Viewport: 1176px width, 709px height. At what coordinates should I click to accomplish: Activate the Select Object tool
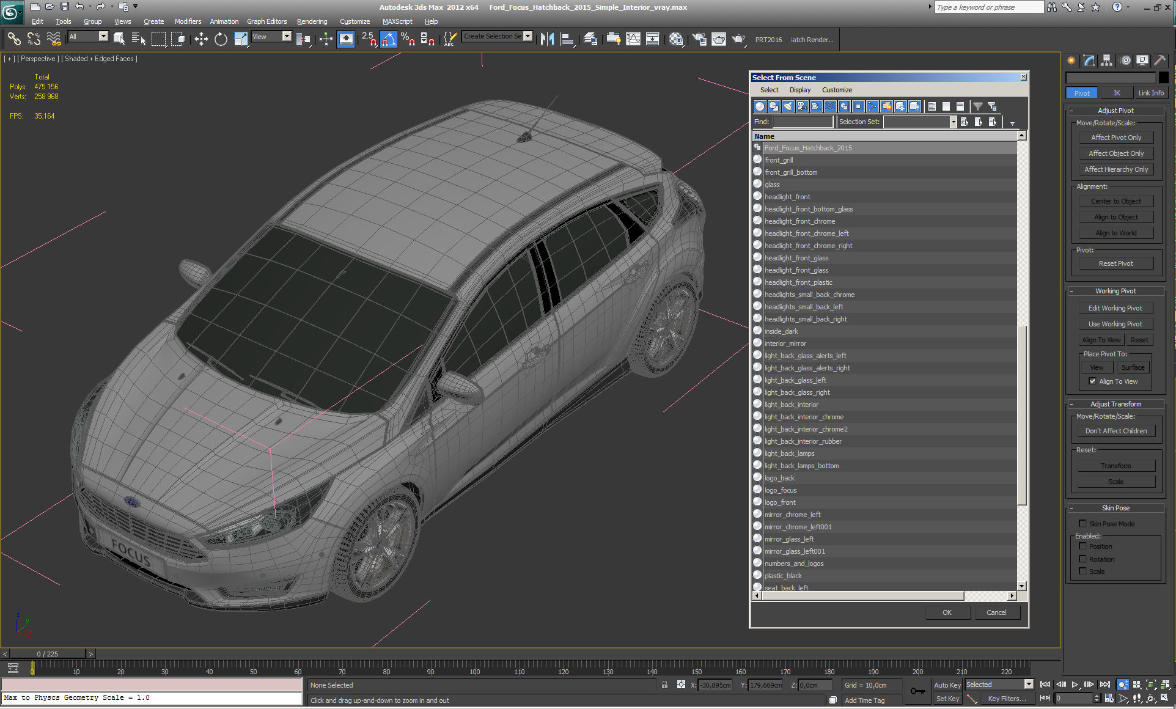coord(119,39)
